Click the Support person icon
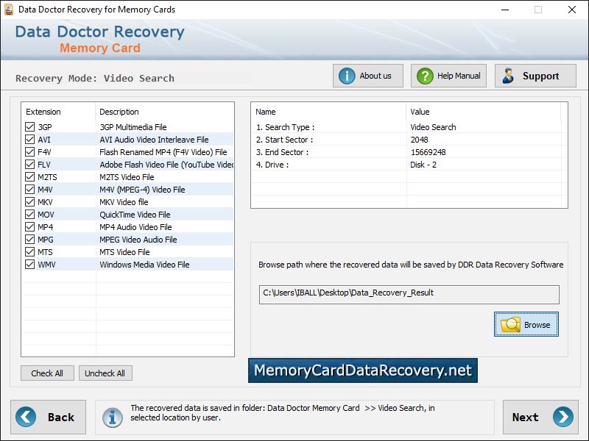The height and width of the screenshot is (441, 589). pyautogui.click(x=508, y=76)
